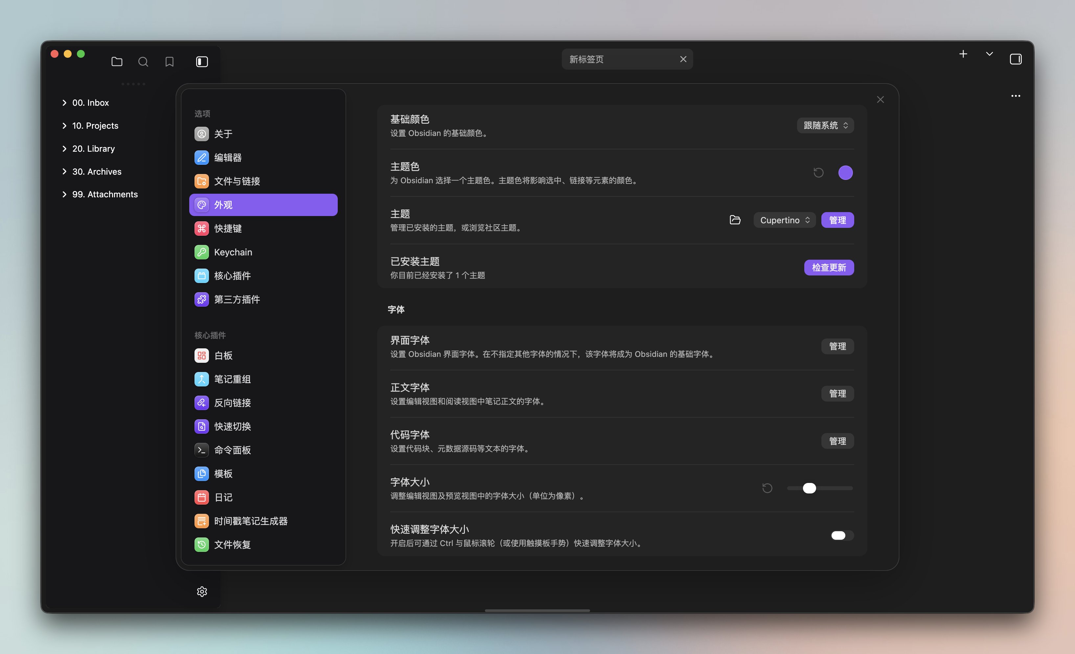The image size is (1075, 654).
Task: Click the search magnifier icon
Action: (143, 61)
